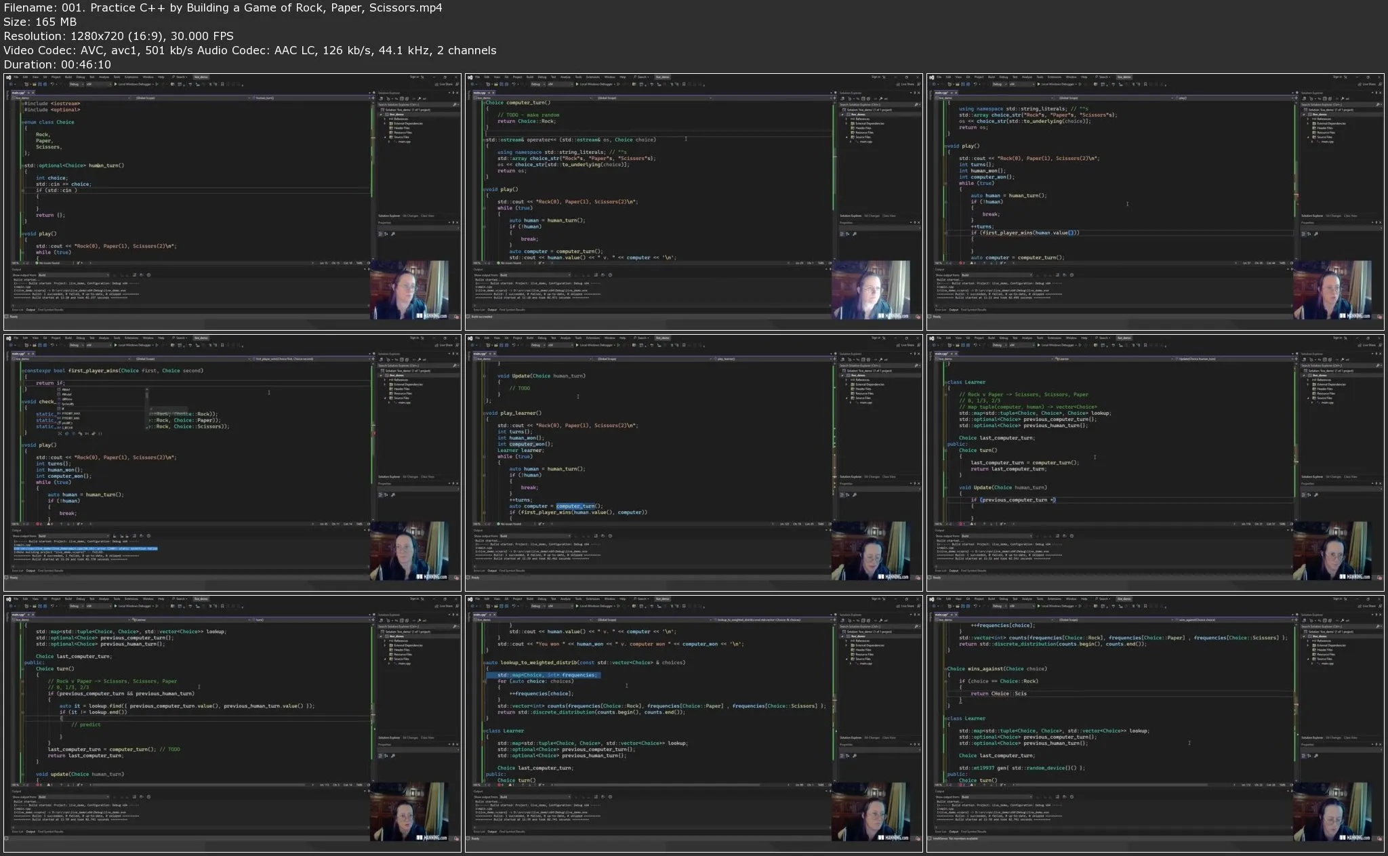Click the highlighted 'std::map<Choice, int> frequencies;' line
This screenshot has width=1388, height=856.
pyautogui.click(x=544, y=675)
